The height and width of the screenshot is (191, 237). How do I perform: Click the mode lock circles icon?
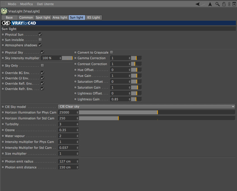(229, 4)
